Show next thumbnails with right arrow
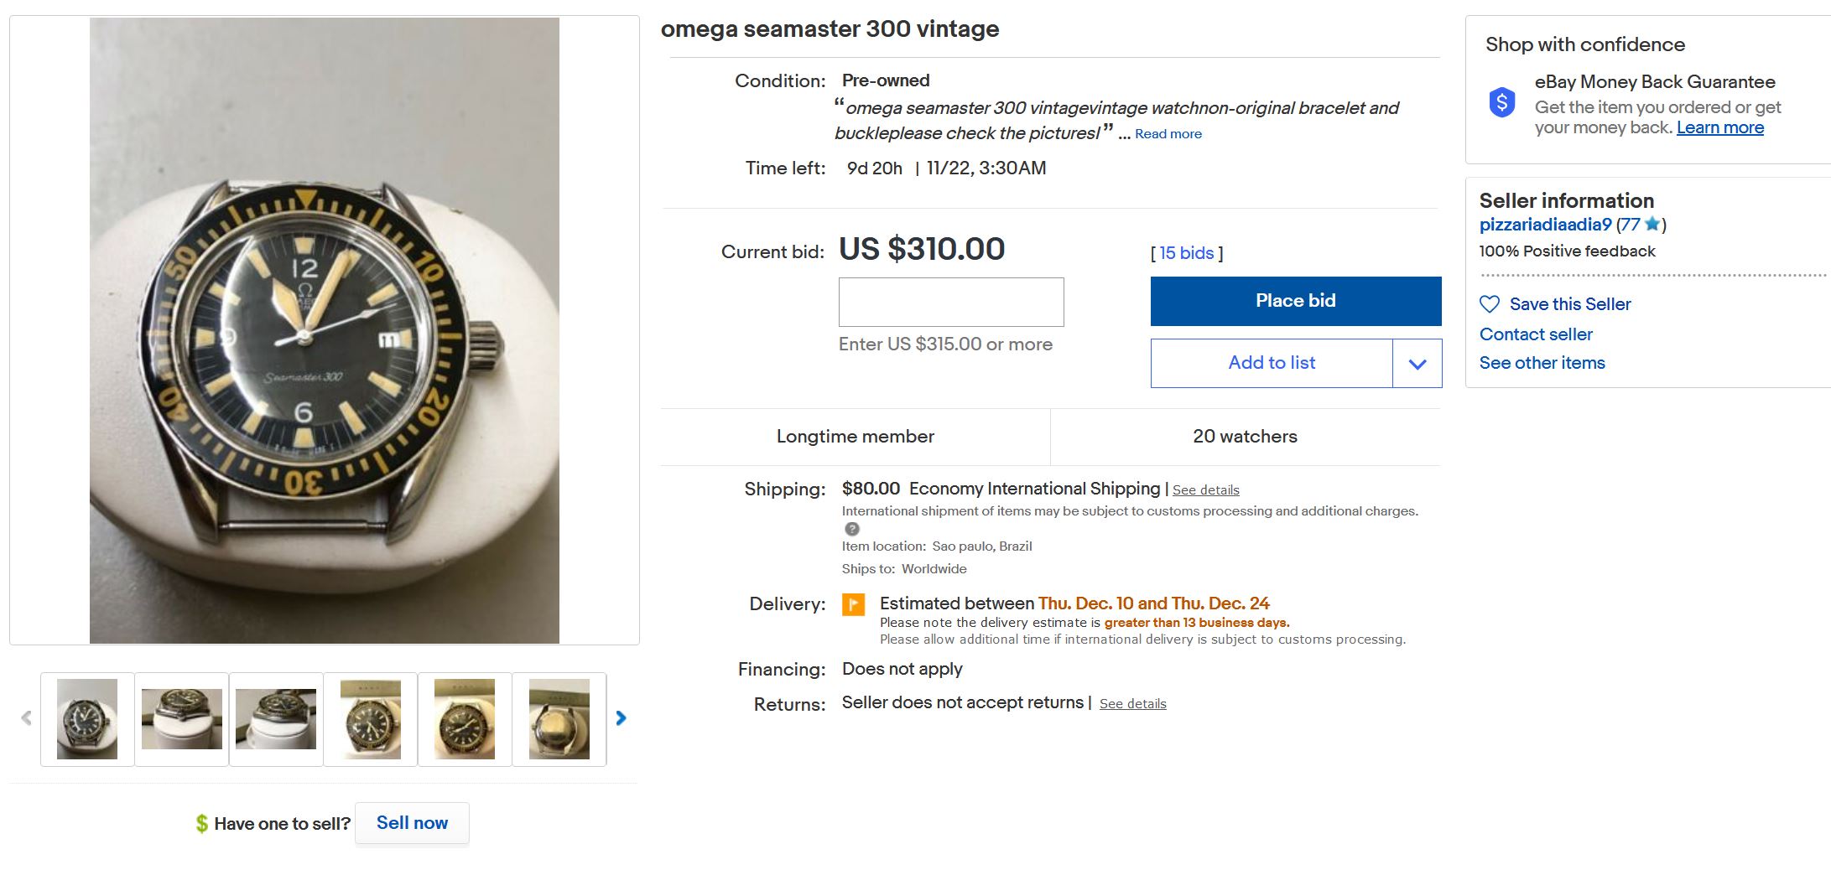The image size is (1831, 870). pos(621,718)
